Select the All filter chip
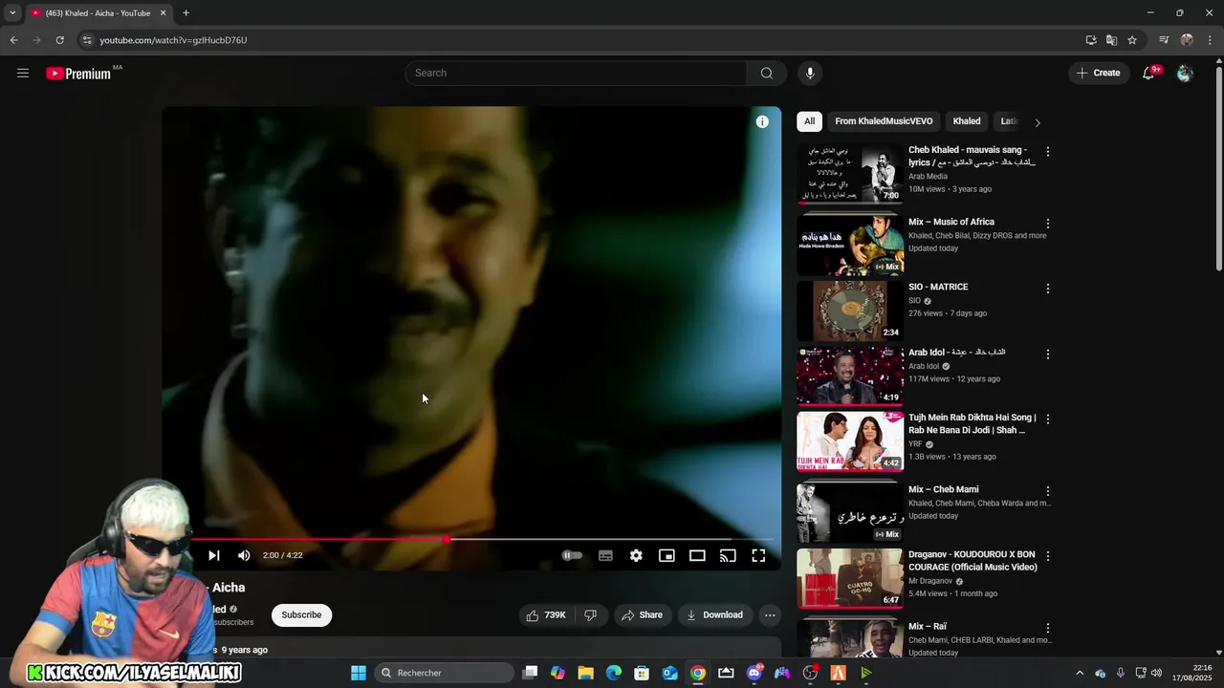Viewport: 1224px width, 688px height. [809, 121]
